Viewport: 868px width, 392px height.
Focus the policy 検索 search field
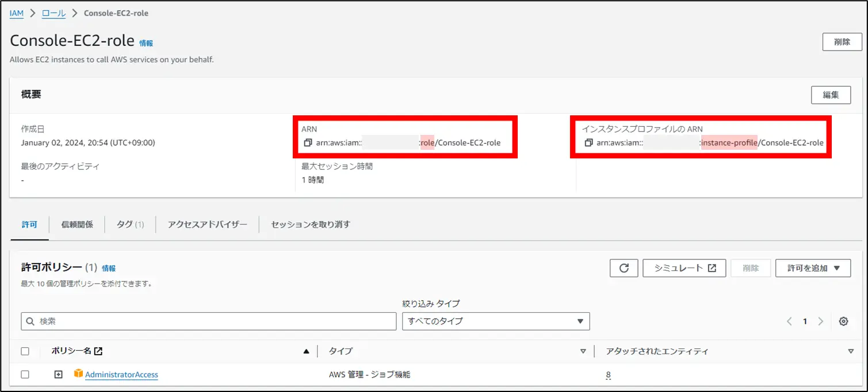[209, 321]
